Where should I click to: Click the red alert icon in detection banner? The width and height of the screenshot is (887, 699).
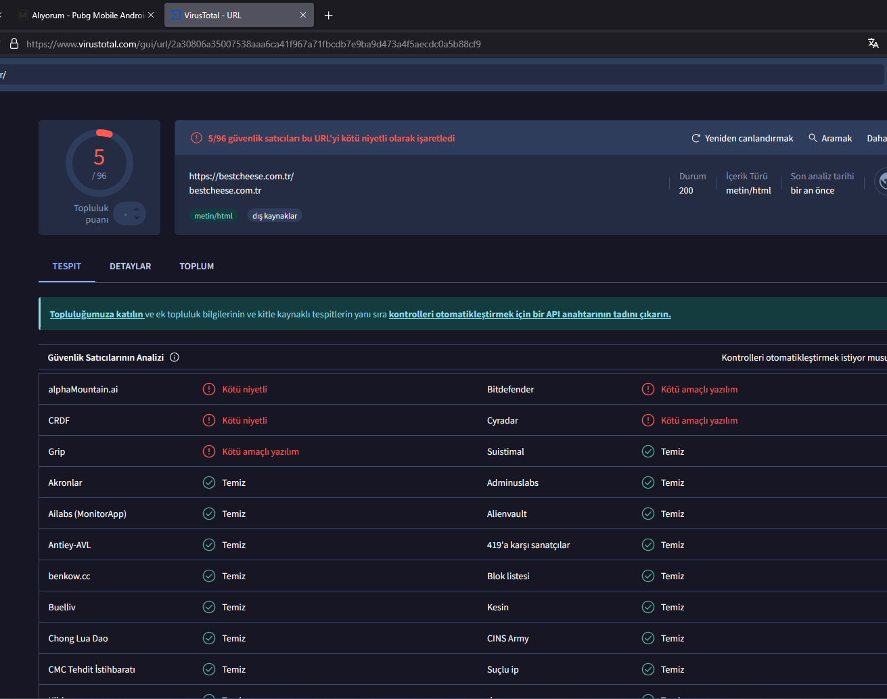click(196, 138)
